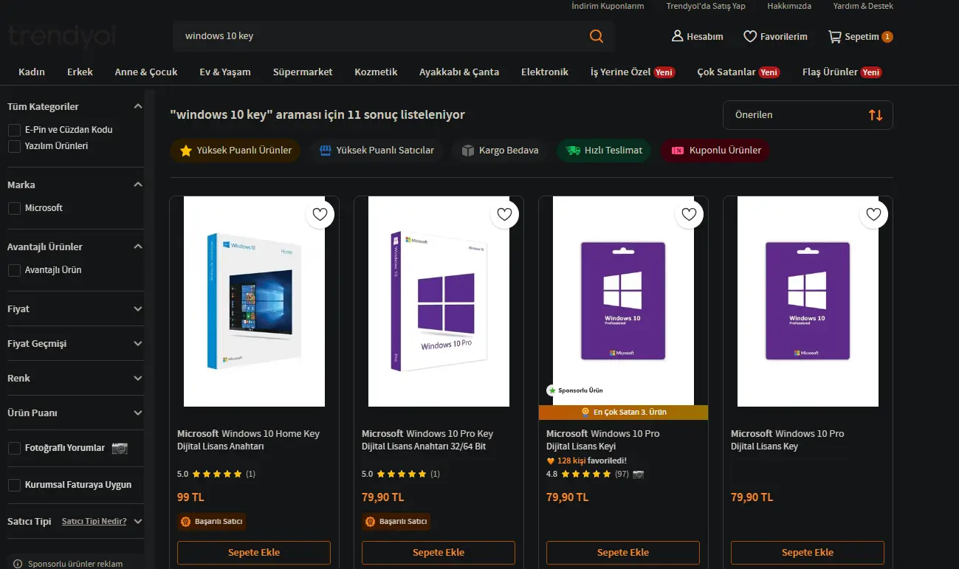Open İş Yerine Özel menu
The image size is (959, 569).
tap(633, 72)
